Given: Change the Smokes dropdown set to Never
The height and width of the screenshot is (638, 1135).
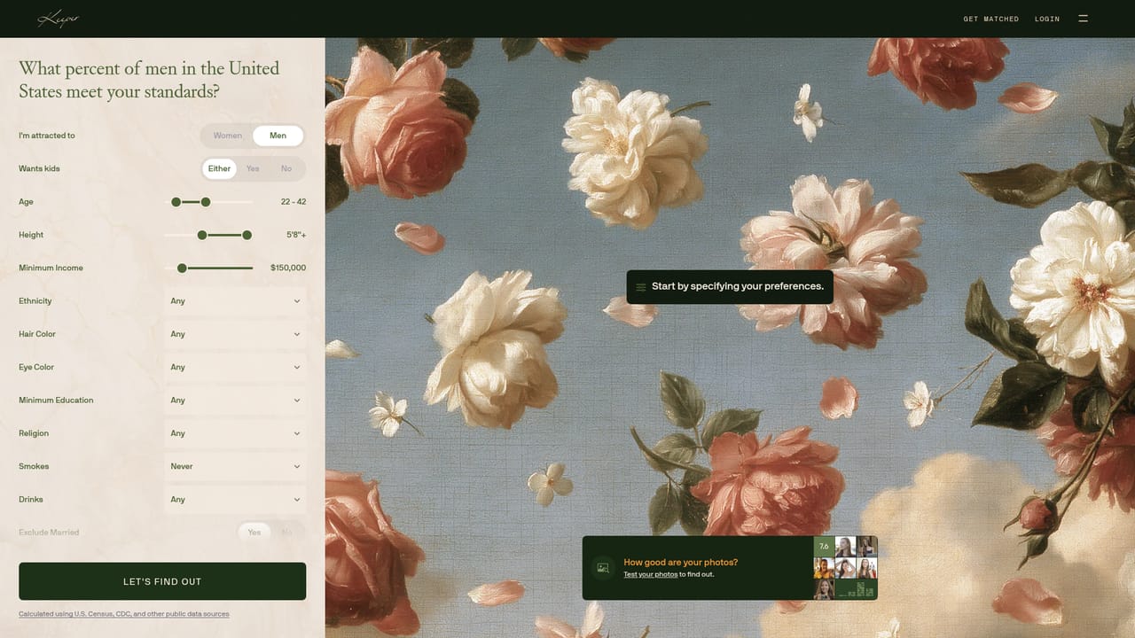Looking at the screenshot, I should (235, 466).
